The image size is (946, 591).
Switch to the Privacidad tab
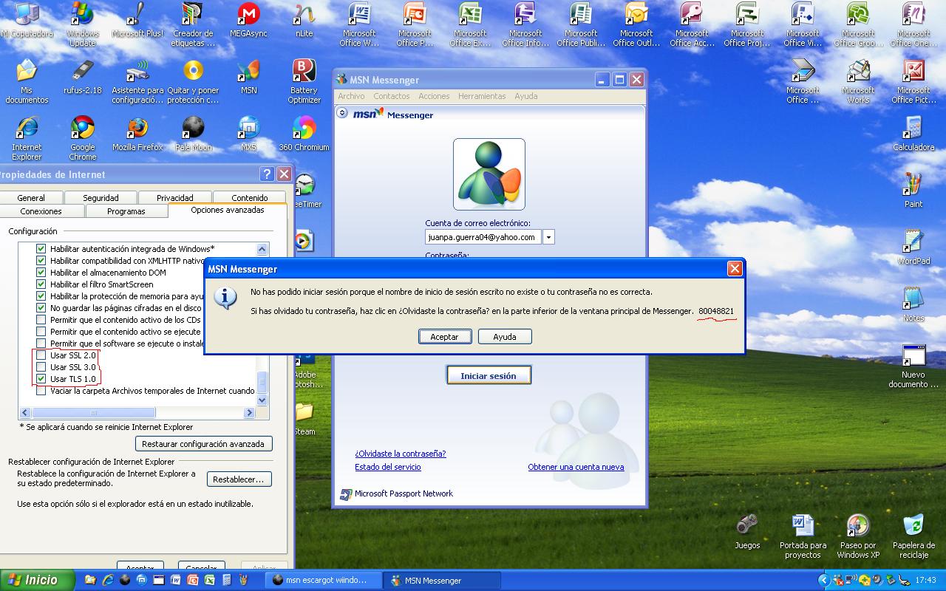click(175, 198)
